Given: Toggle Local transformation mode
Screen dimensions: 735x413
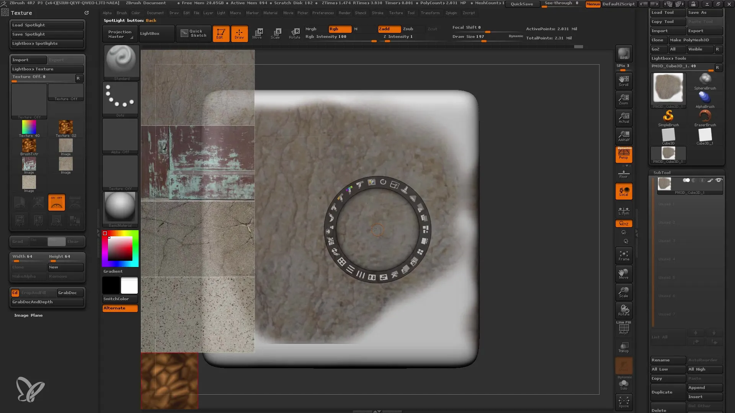Looking at the screenshot, I should [624, 192].
